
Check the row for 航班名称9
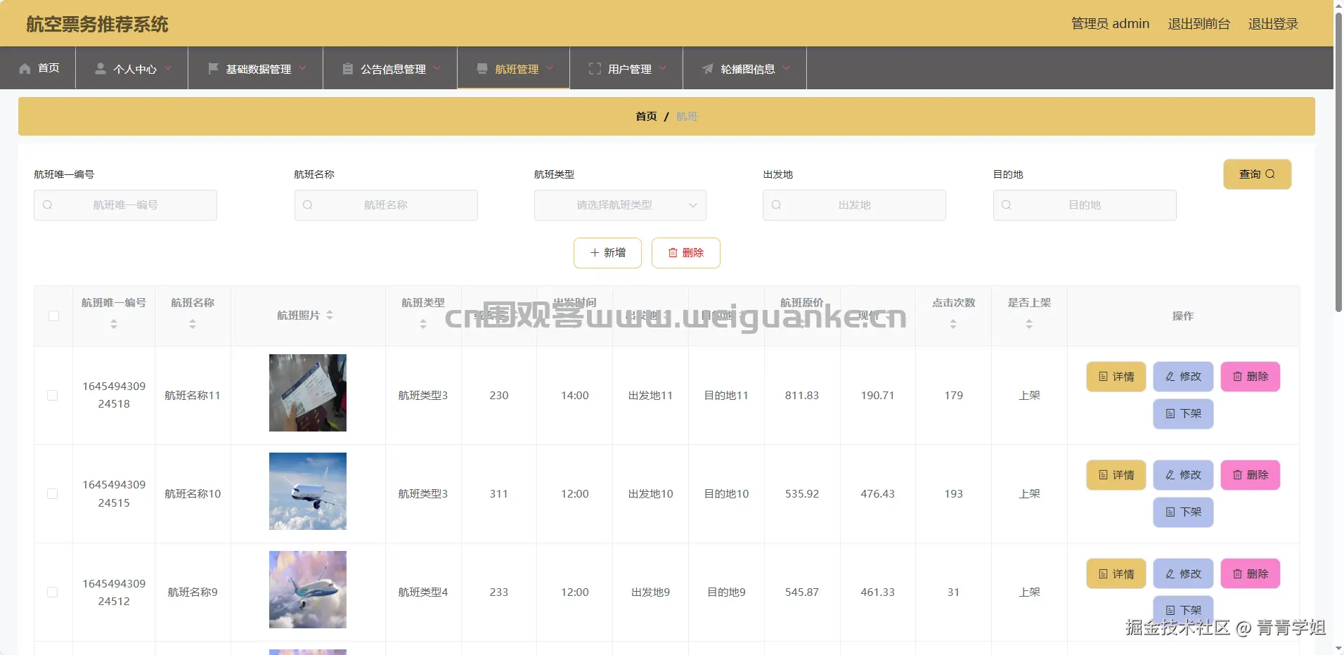[53, 592]
